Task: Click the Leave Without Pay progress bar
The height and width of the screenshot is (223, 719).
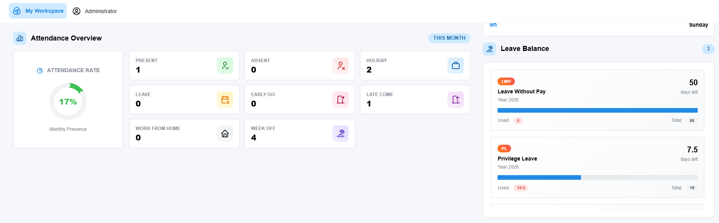Action: [598, 110]
